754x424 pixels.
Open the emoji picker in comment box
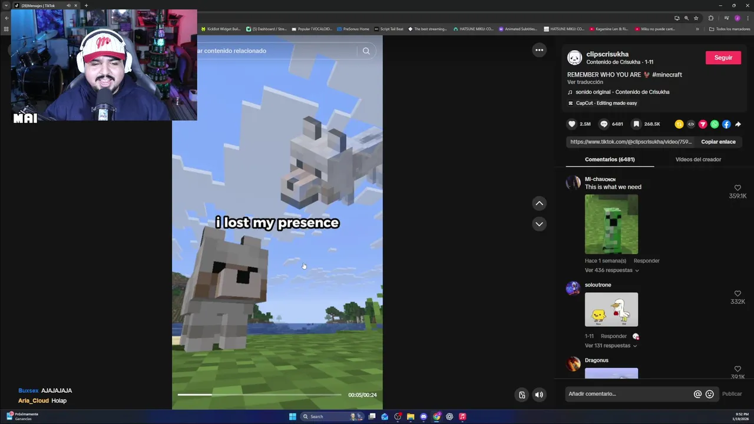point(710,394)
